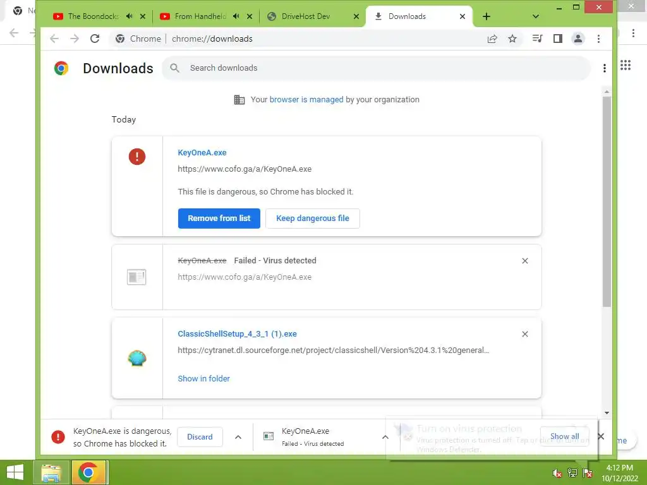
Task: Open the tab search chevron
Action: tap(536, 16)
